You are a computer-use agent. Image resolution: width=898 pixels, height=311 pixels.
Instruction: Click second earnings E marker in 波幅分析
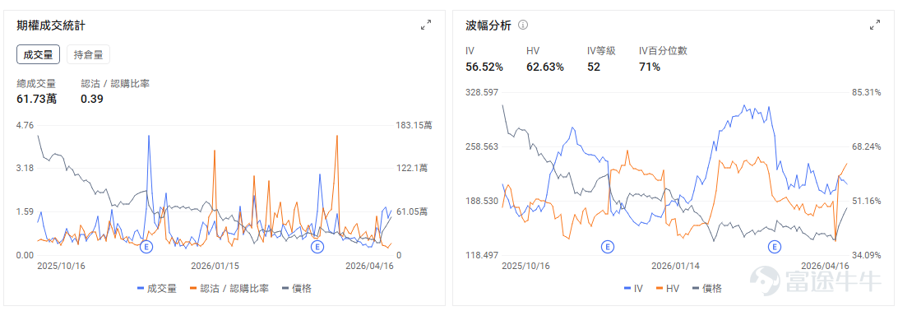[x=775, y=247]
